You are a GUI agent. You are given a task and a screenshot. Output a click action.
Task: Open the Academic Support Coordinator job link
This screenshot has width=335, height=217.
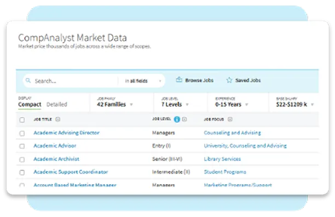coord(71,172)
